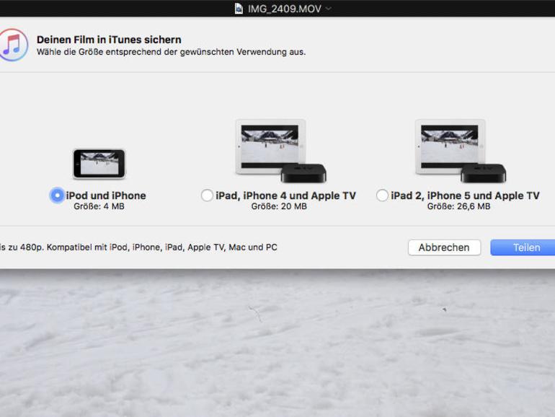The height and width of the screenshot is (417, 555).
Task: Click the IMG_2409.MOV document icon in title bar
Action: tap(239, 9)
